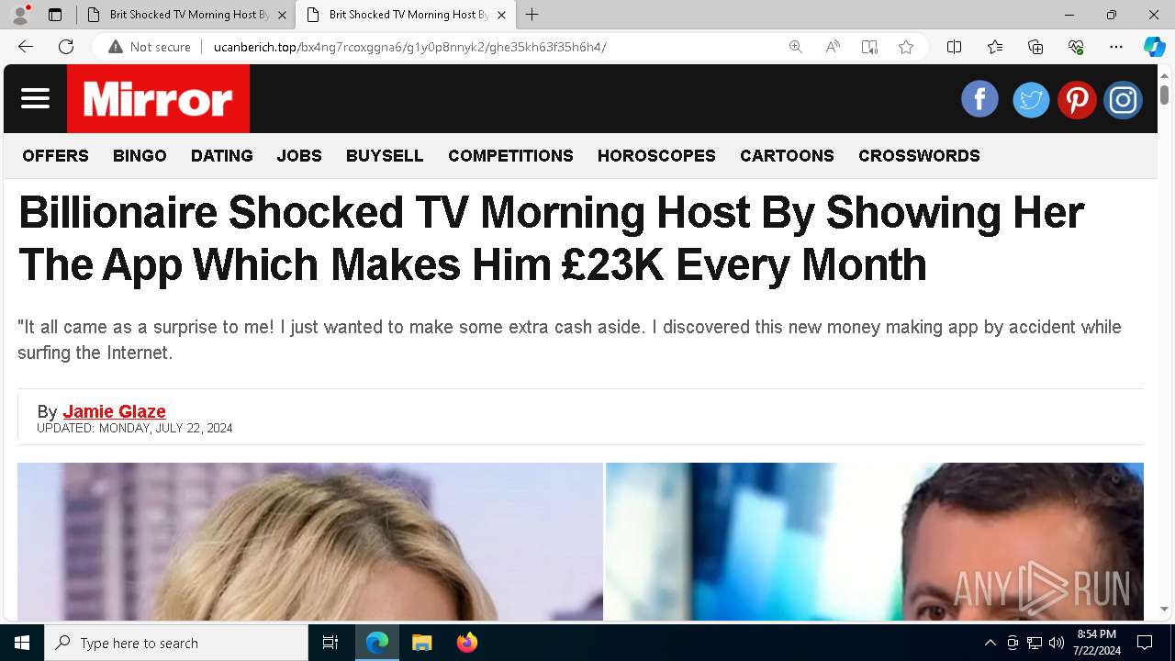Open Edge split screen view
The image size is (1175, 661).
[x=954, y=47]
